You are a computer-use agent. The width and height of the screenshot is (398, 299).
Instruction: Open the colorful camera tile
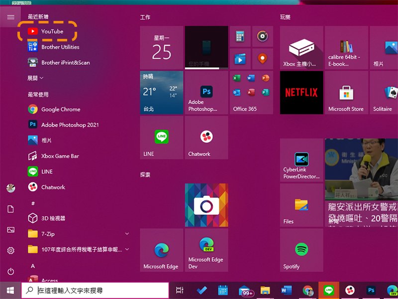pyautogui.click(x=206, y=205)
